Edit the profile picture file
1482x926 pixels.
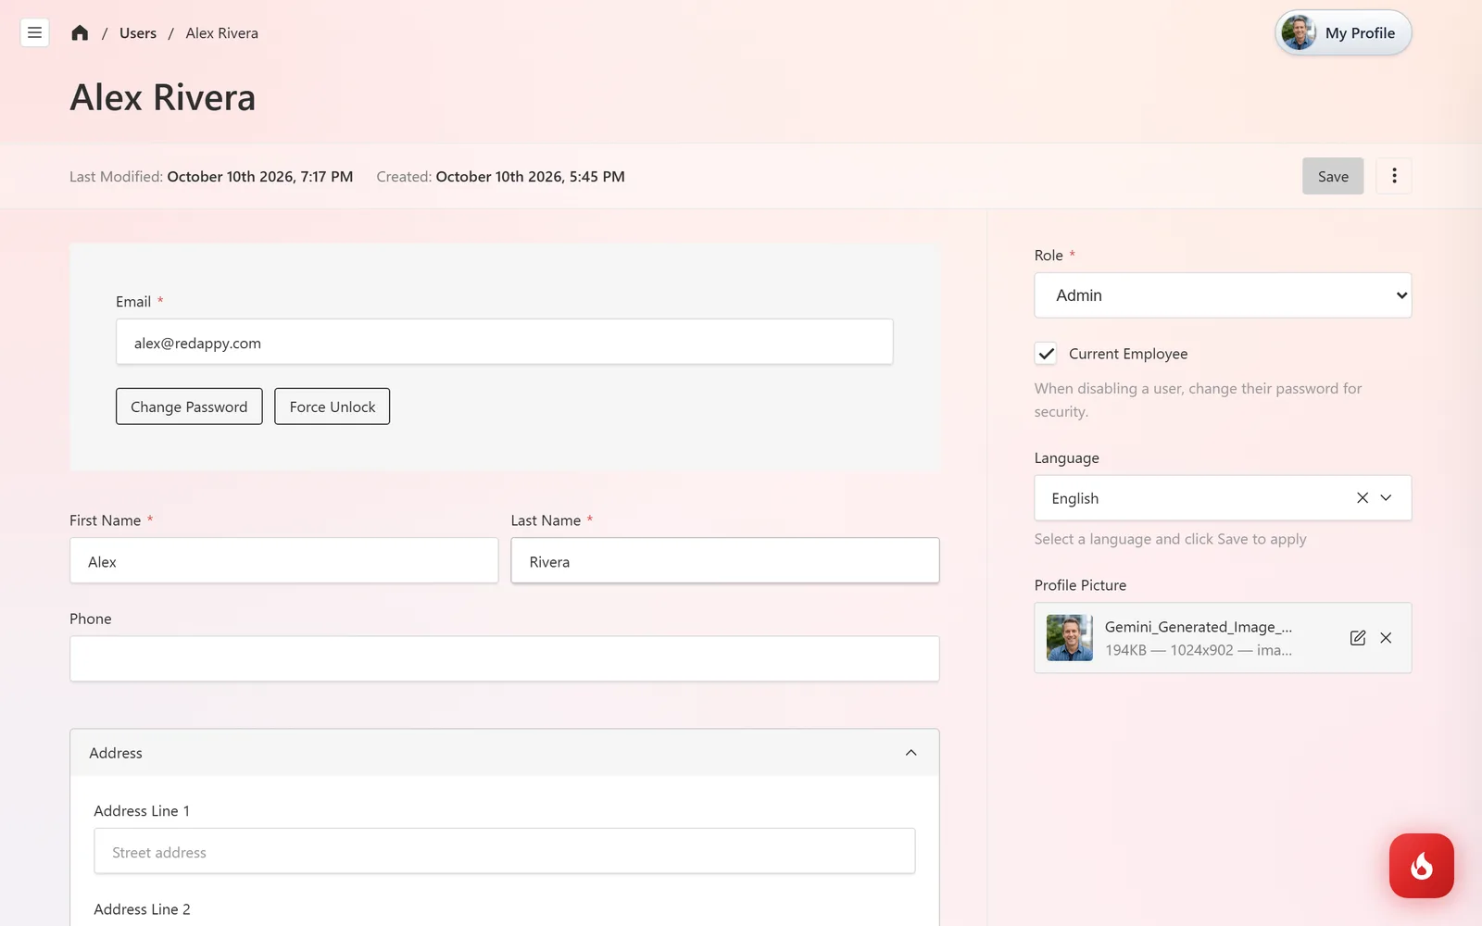coord(1358,638)
